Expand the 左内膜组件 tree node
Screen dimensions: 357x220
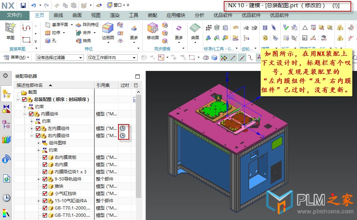[x=31, y=128]
